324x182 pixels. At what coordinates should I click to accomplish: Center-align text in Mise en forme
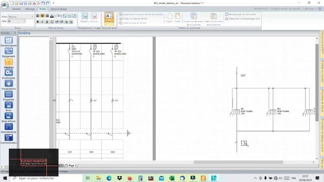click(x=42, y=16)
